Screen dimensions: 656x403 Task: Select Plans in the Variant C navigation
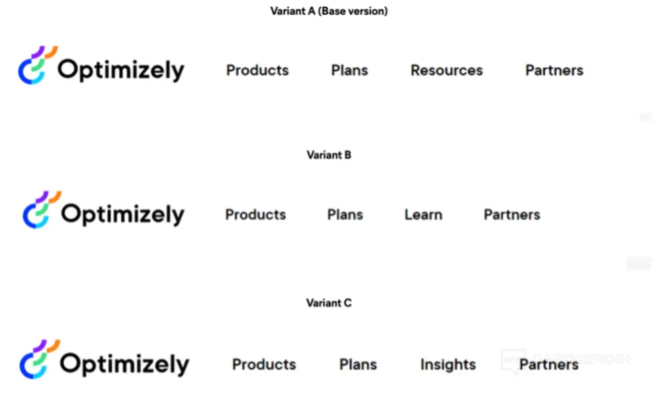point(358,364)
